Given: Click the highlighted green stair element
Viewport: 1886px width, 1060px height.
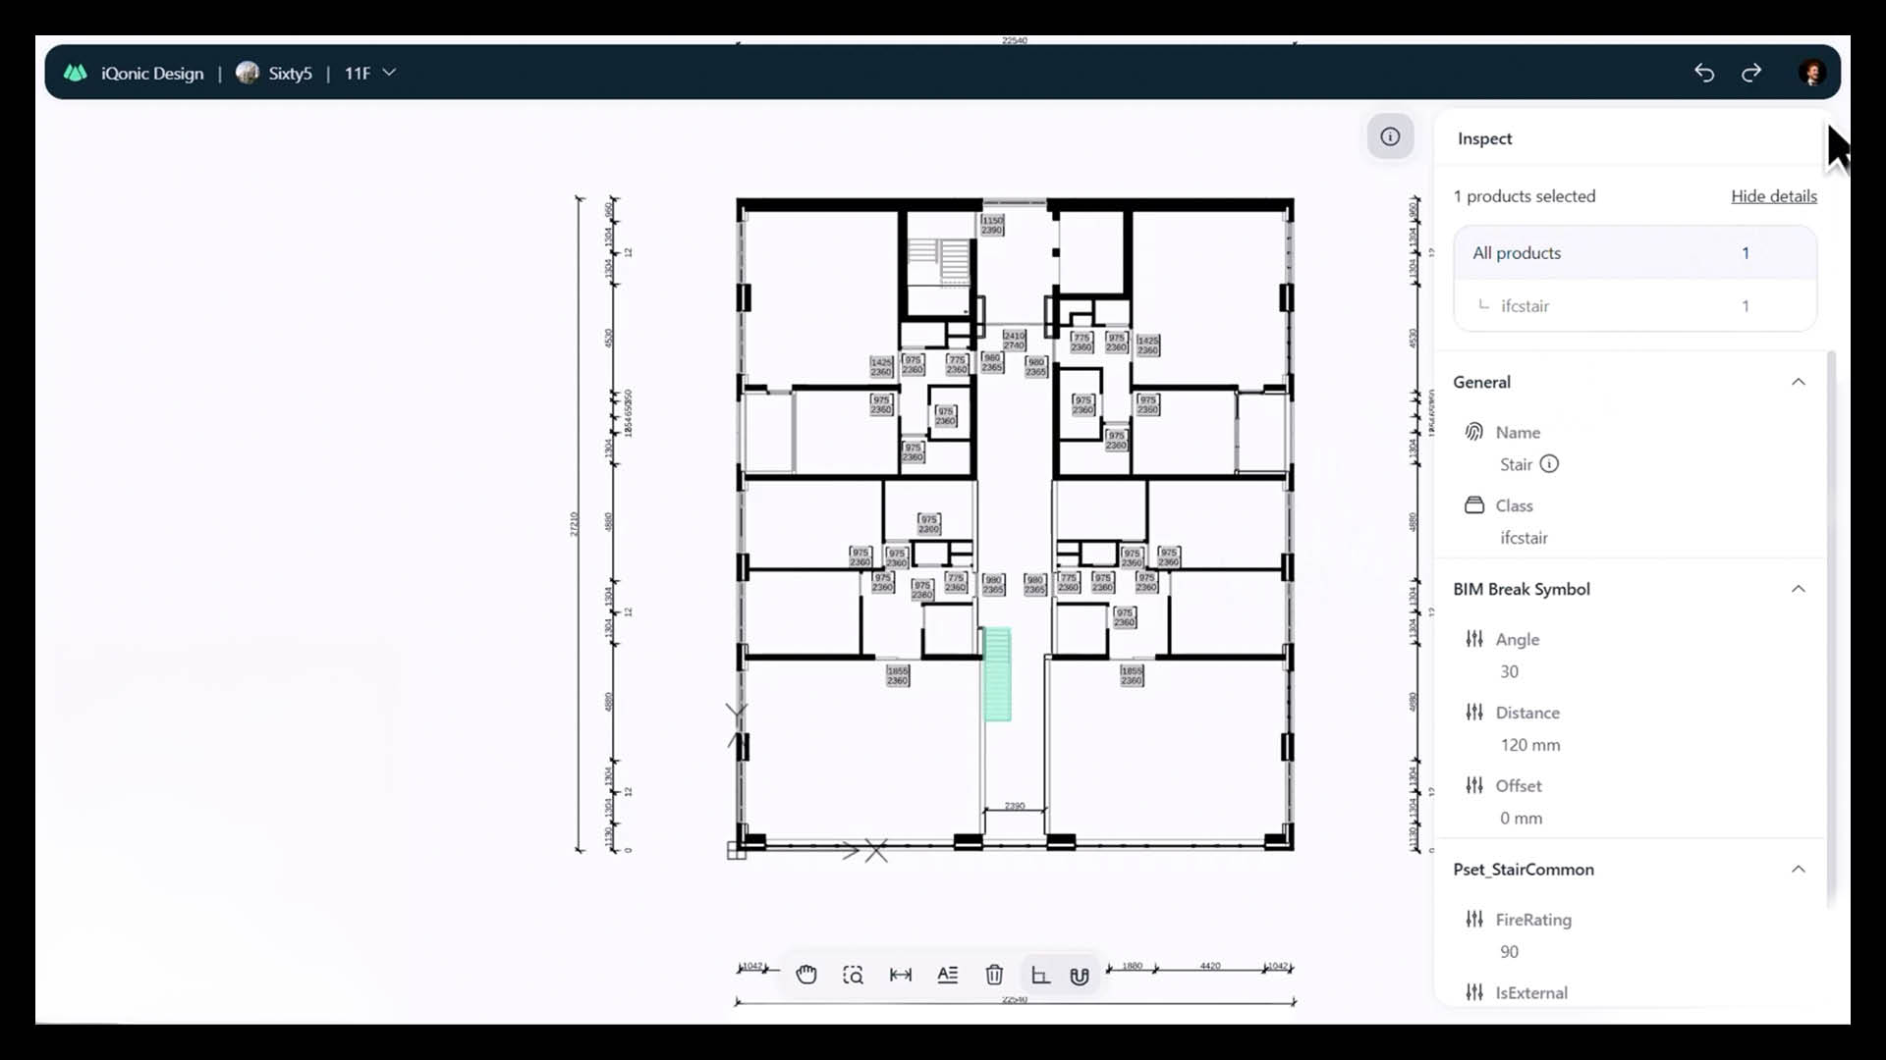Looking at the screenshot, I should pos(997,675).
